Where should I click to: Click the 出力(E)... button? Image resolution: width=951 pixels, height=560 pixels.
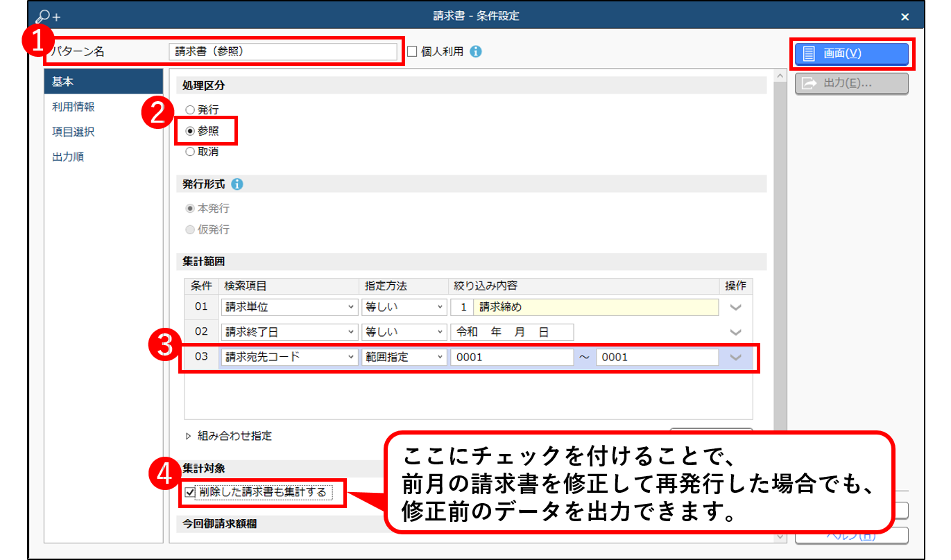(x=851, y=83)
